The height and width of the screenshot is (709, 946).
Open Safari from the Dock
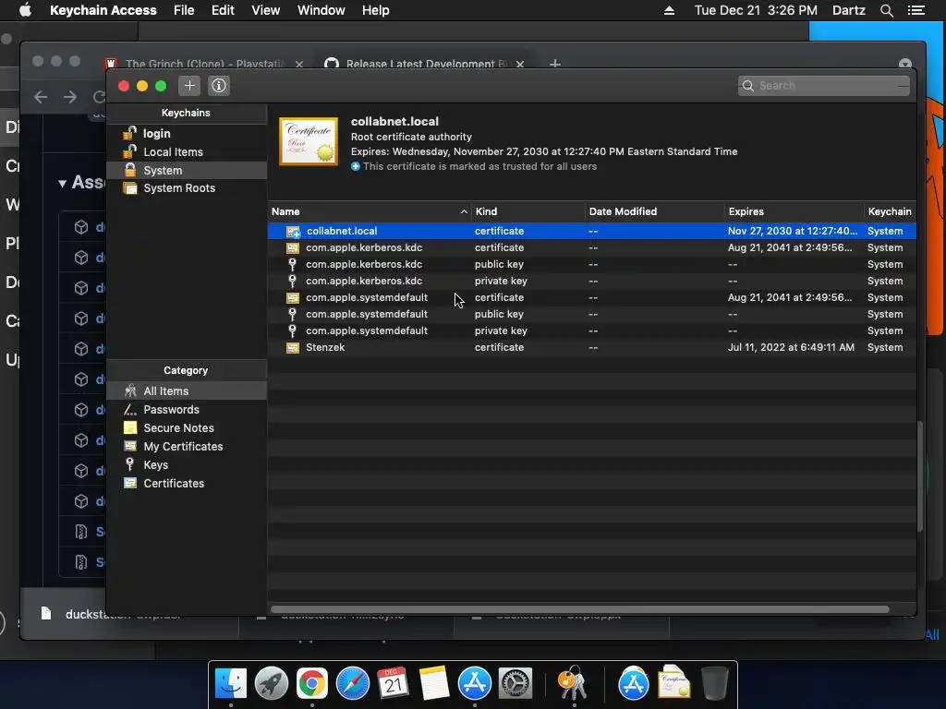pyautogui.click(x=352, y=684)
